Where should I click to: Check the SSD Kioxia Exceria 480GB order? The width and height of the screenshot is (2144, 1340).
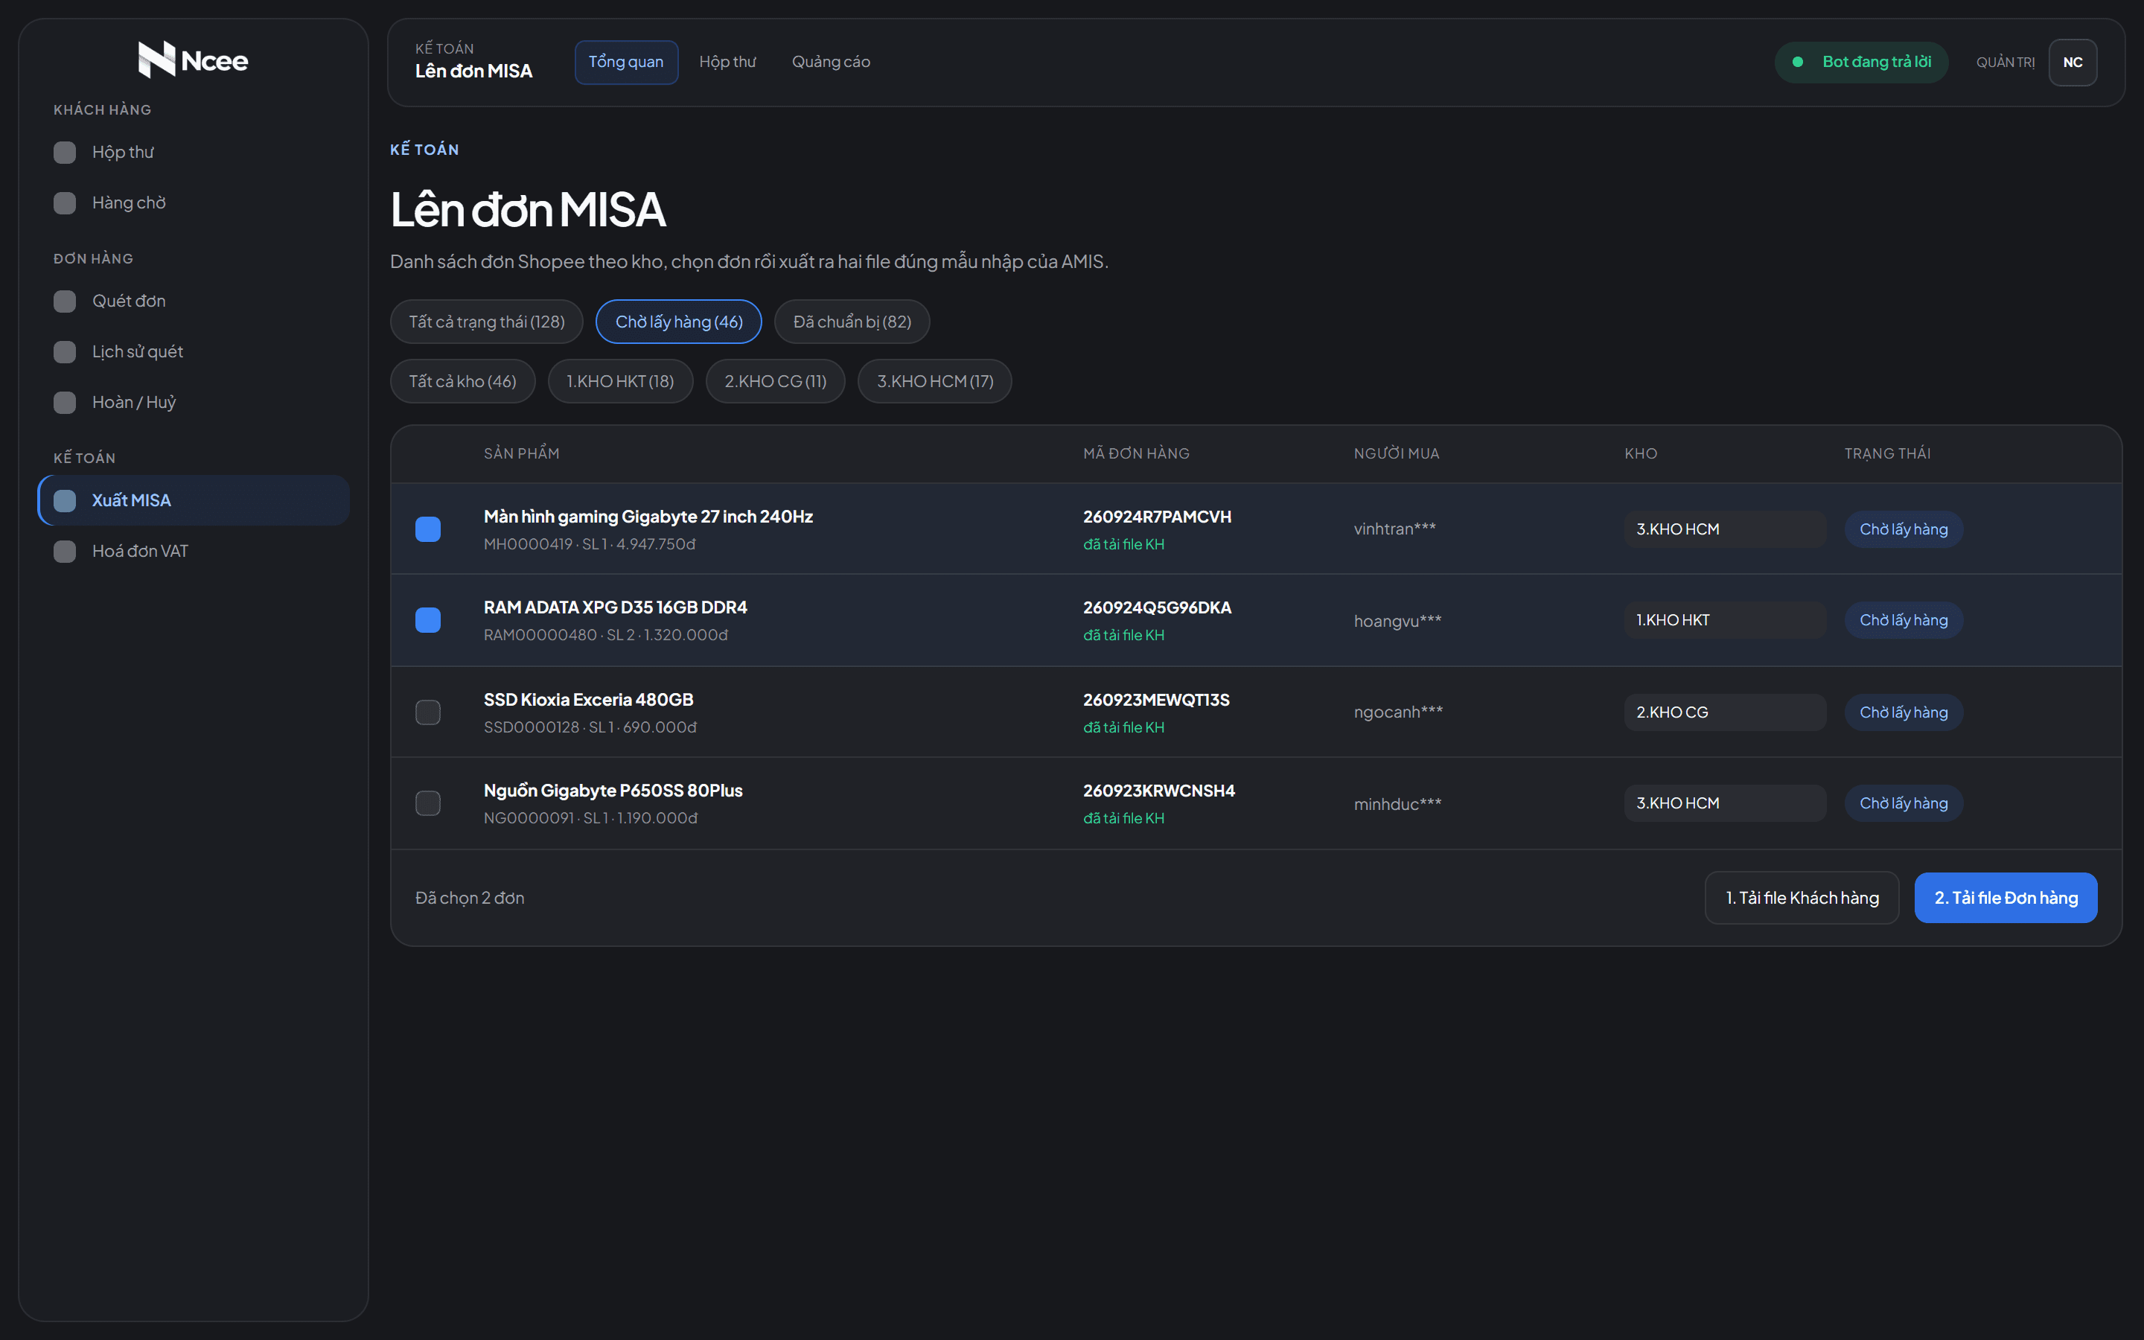point(428,712)
